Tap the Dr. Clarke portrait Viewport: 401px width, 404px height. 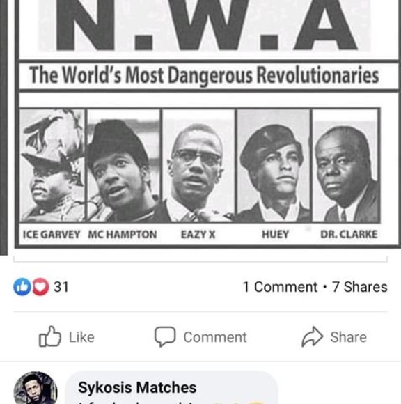point(345,165)
